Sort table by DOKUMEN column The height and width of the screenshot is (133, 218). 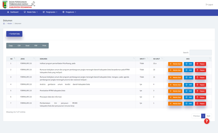click(x=85, y=59)
